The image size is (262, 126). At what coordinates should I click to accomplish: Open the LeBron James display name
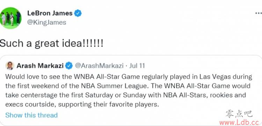coord(50,13)
